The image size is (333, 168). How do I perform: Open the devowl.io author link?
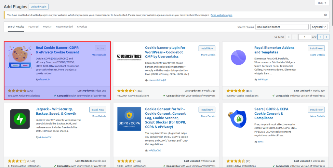(x=44, y=79)
